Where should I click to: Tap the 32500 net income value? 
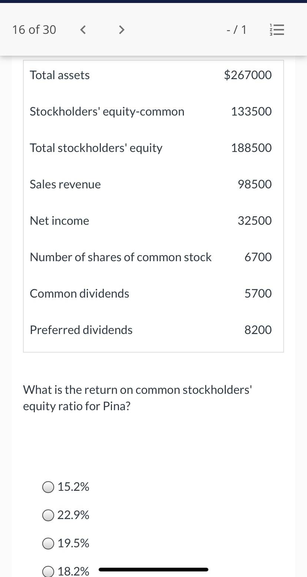point(255,221)
